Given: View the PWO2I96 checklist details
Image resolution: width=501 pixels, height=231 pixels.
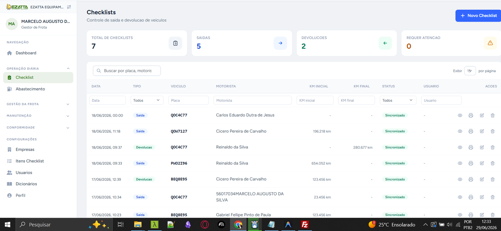Looking at the screenshot, I should (x=460, y=163).
